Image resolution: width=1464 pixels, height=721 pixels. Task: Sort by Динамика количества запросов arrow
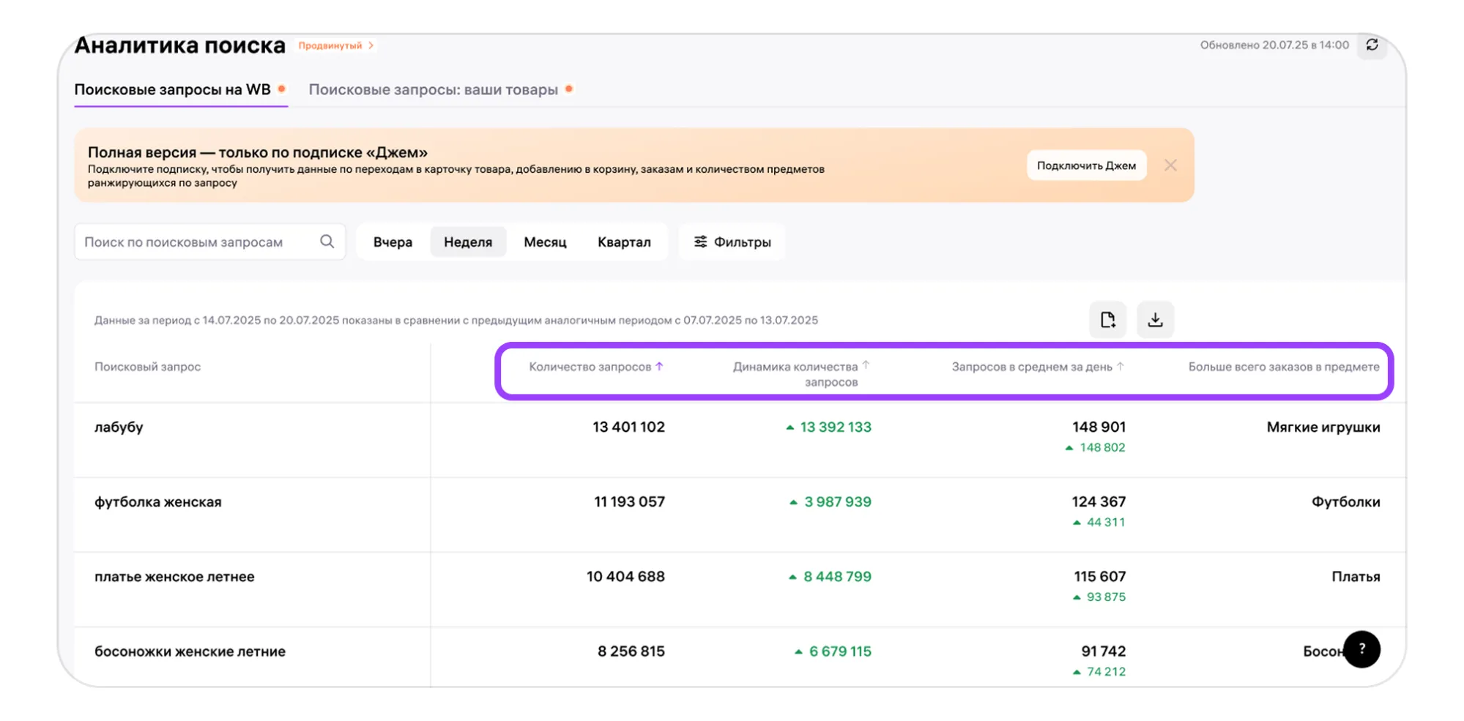pyautogui.click(x=866, y=365)
